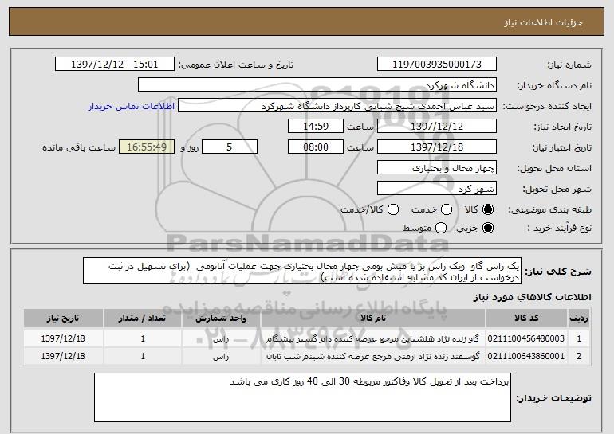Click the request creator name field
Image resolution: width=614 pixels, height=434 pixels.
[x=337, y=106]
